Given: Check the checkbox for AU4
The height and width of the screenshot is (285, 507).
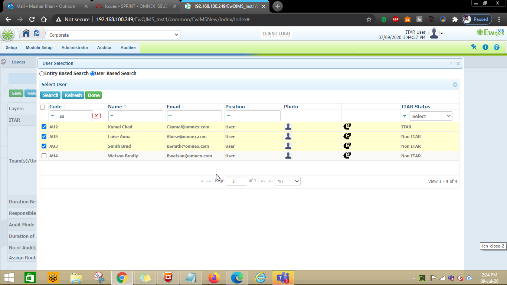Looking at the screenshot, I should 44,156.
